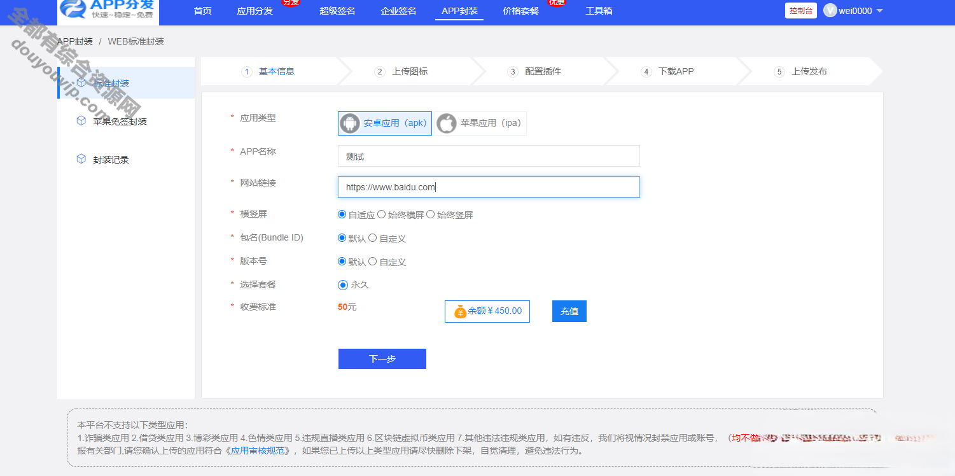This screenshot has width=955, height=476.
Task: Go to step 3 配置插件
Action: click(534, 71)
